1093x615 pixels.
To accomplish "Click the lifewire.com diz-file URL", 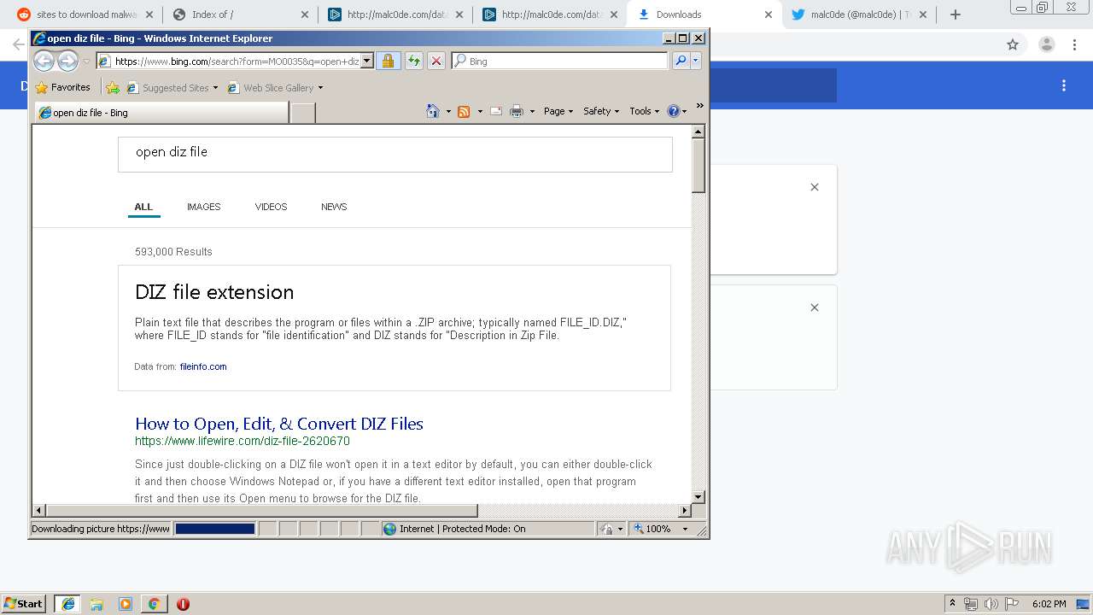I will (x=243, y=442).
